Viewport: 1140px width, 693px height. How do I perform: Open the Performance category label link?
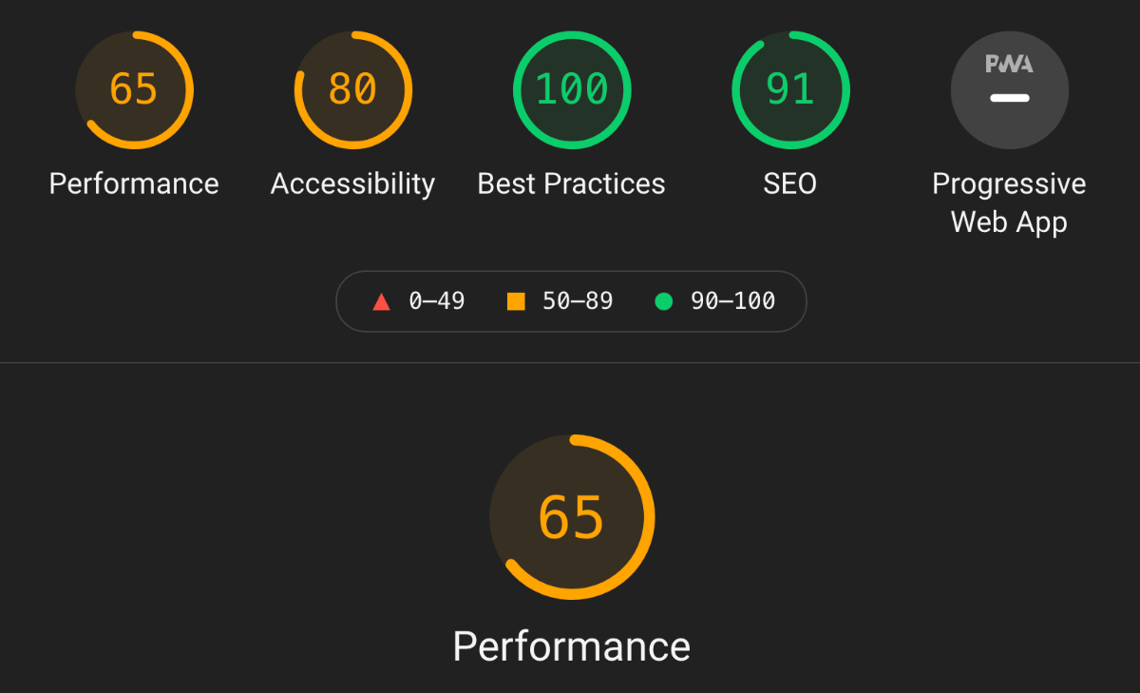tap(134, 183)
